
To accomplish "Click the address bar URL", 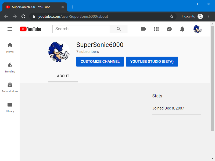I will click(x=73, y=16).
